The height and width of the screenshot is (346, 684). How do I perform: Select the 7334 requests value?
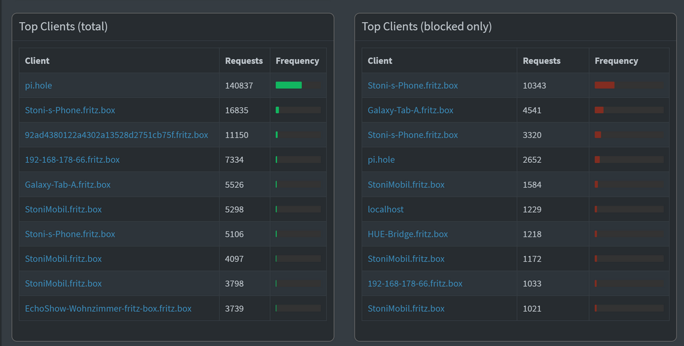[x=234, y=160]
